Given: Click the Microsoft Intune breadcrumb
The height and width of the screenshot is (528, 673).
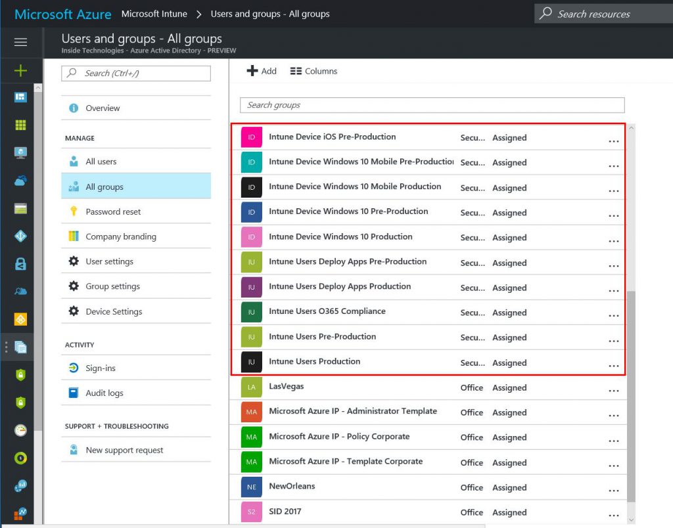Looking at the screenshot, I should (x=154, y=14).
